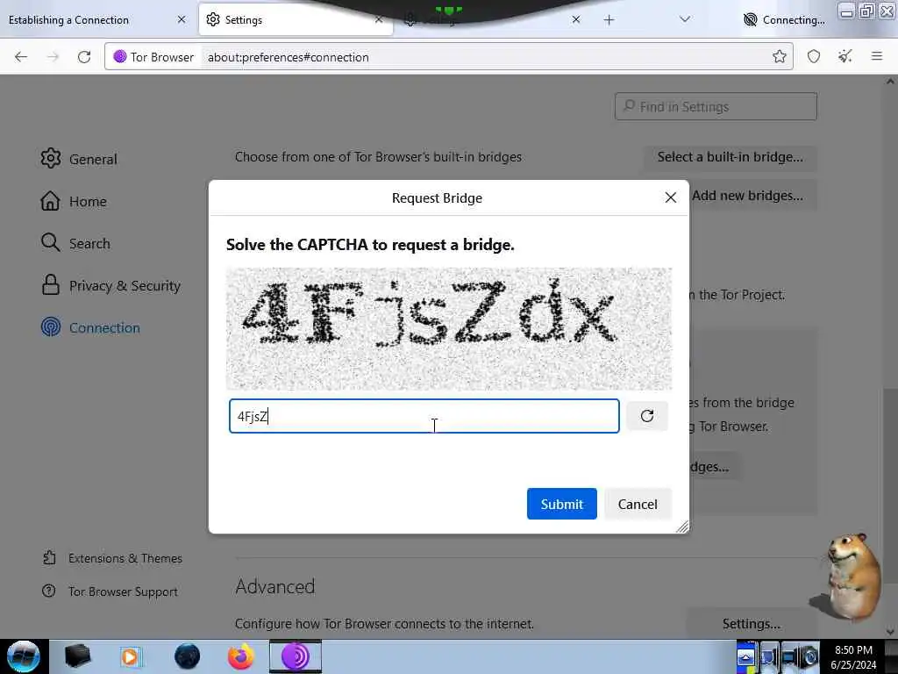Reload the current page
This screenshot has height=674, width=898.
(84, 57)
